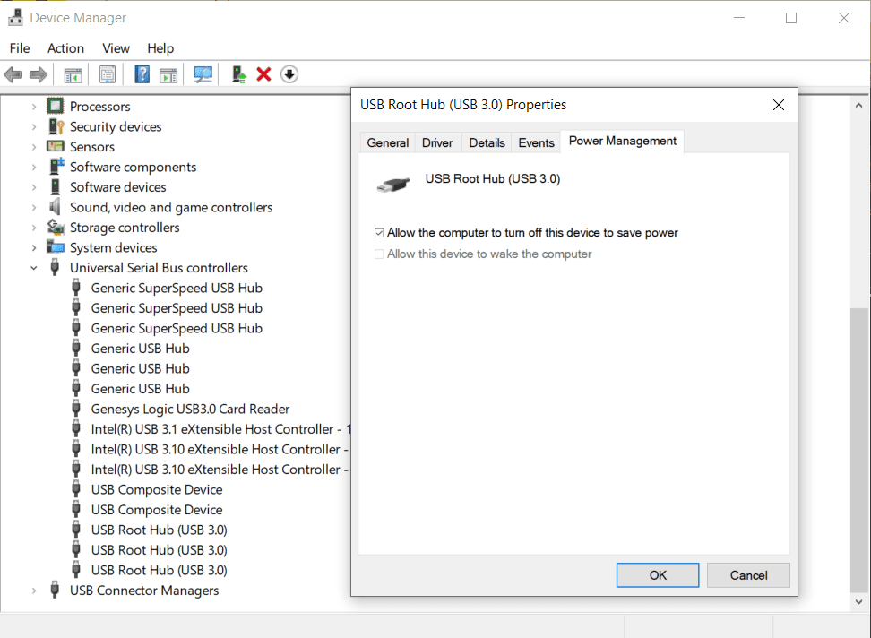Screen dimensions: 871x638
Task: Click the Back navigation arrow icon
Action: pos(13,73)
